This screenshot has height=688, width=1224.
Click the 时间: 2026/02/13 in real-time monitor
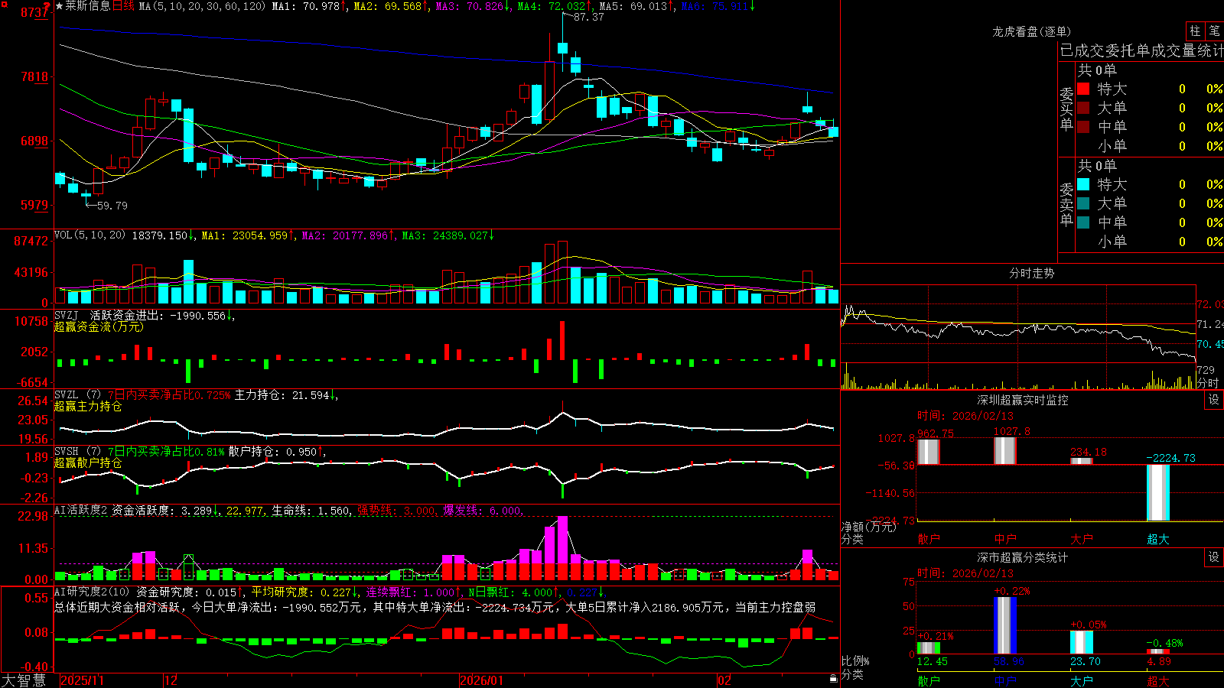965,416
